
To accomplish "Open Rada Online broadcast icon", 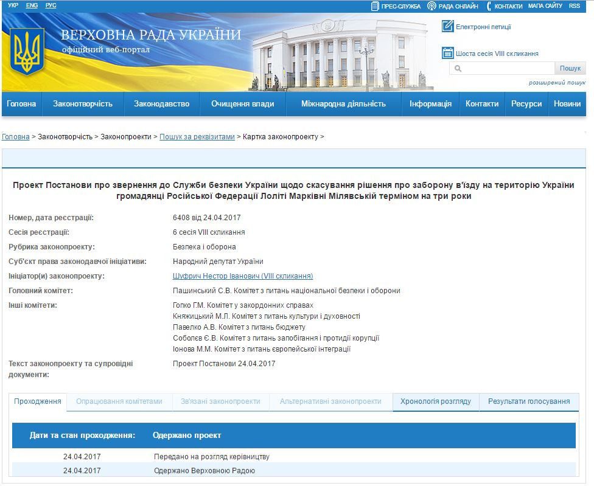I will [x=432, y=6].
